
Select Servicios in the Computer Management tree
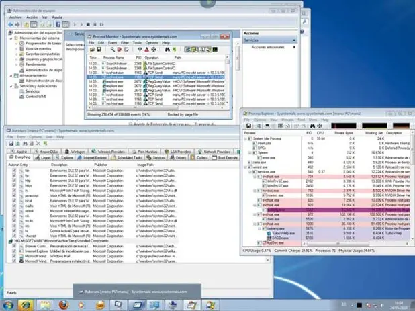tap(32, 91)
